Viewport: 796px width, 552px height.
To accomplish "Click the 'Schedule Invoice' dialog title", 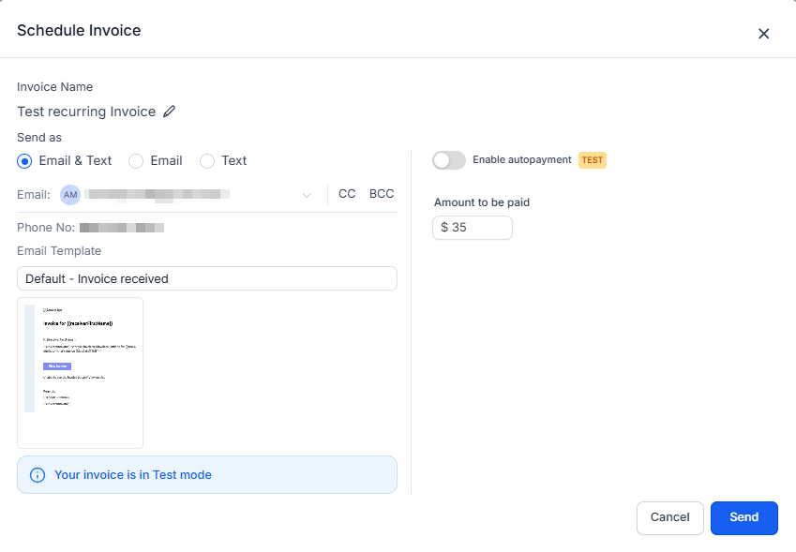I will coord(79,30).
